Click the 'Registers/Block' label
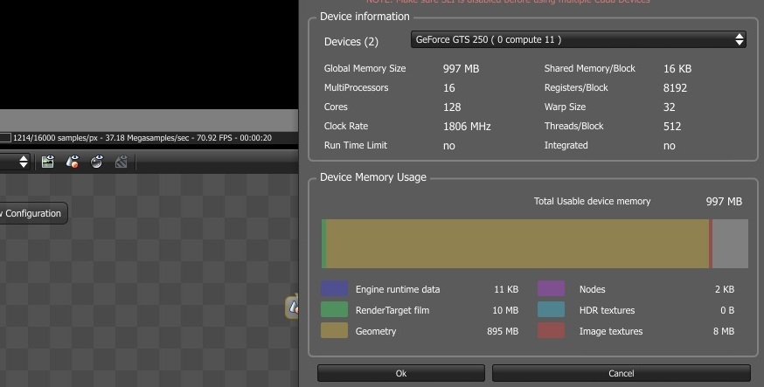 (x=576, y=87)
